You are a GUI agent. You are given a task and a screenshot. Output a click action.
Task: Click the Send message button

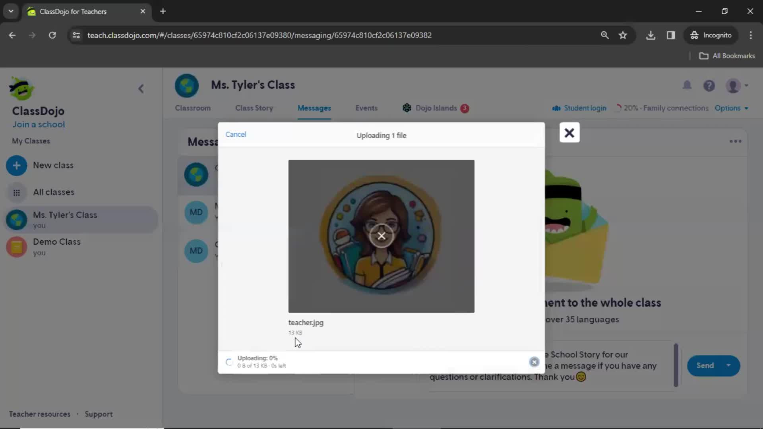[705, 365]
